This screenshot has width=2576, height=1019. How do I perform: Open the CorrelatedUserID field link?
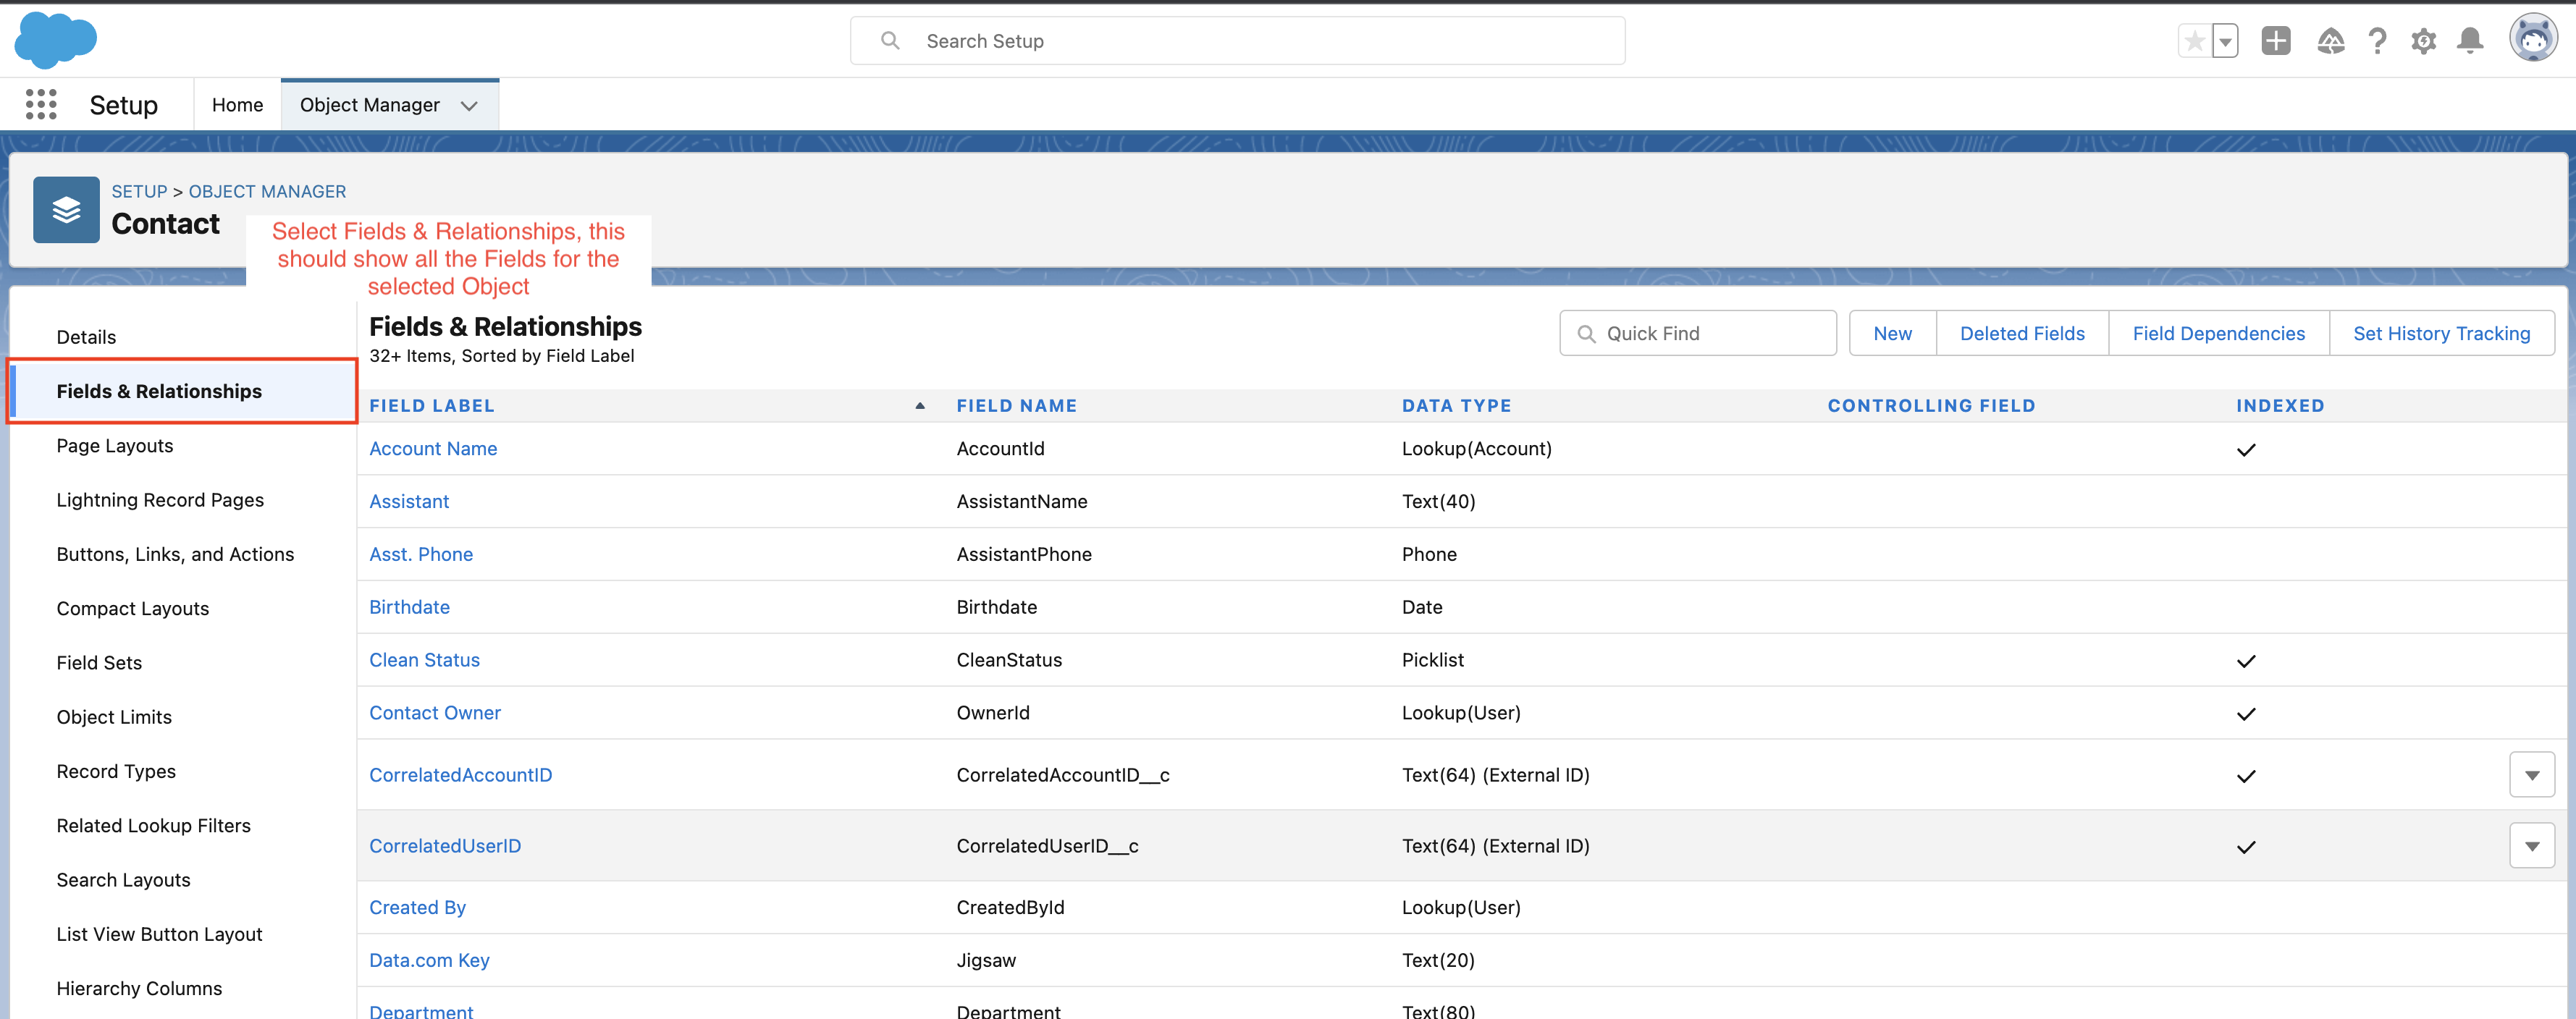coord(445,846)
